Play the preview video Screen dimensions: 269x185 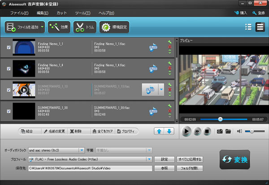tap(186, 131)
